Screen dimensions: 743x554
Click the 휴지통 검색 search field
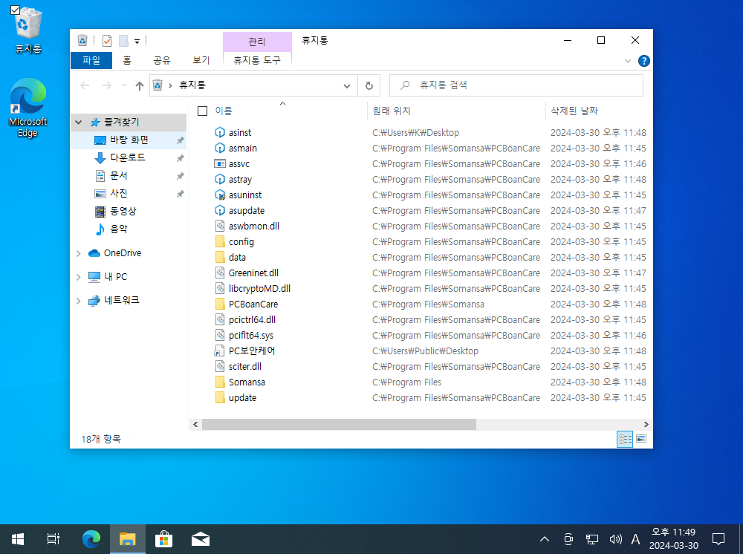tap(516, 85)
